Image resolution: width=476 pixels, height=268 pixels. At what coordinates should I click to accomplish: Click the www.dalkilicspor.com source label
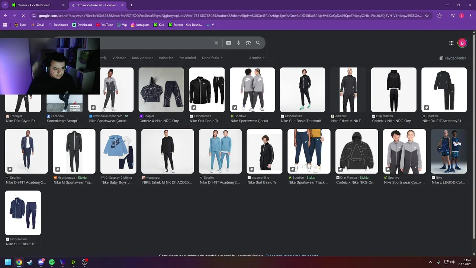pos(107,116)
